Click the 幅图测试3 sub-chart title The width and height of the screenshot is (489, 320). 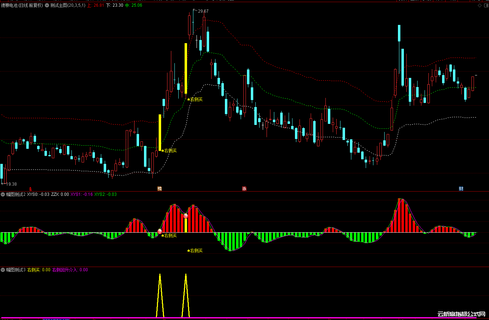point(16,270)
